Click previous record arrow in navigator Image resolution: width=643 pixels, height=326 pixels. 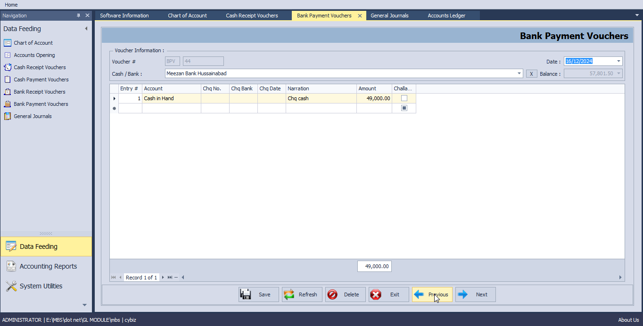coord(120,278)
